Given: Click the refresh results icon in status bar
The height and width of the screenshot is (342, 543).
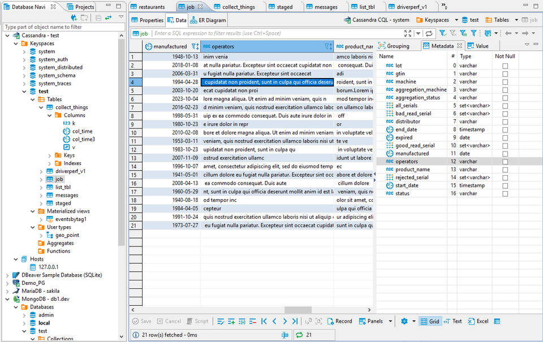Looking at the screenshot, I should click(300, 335).
